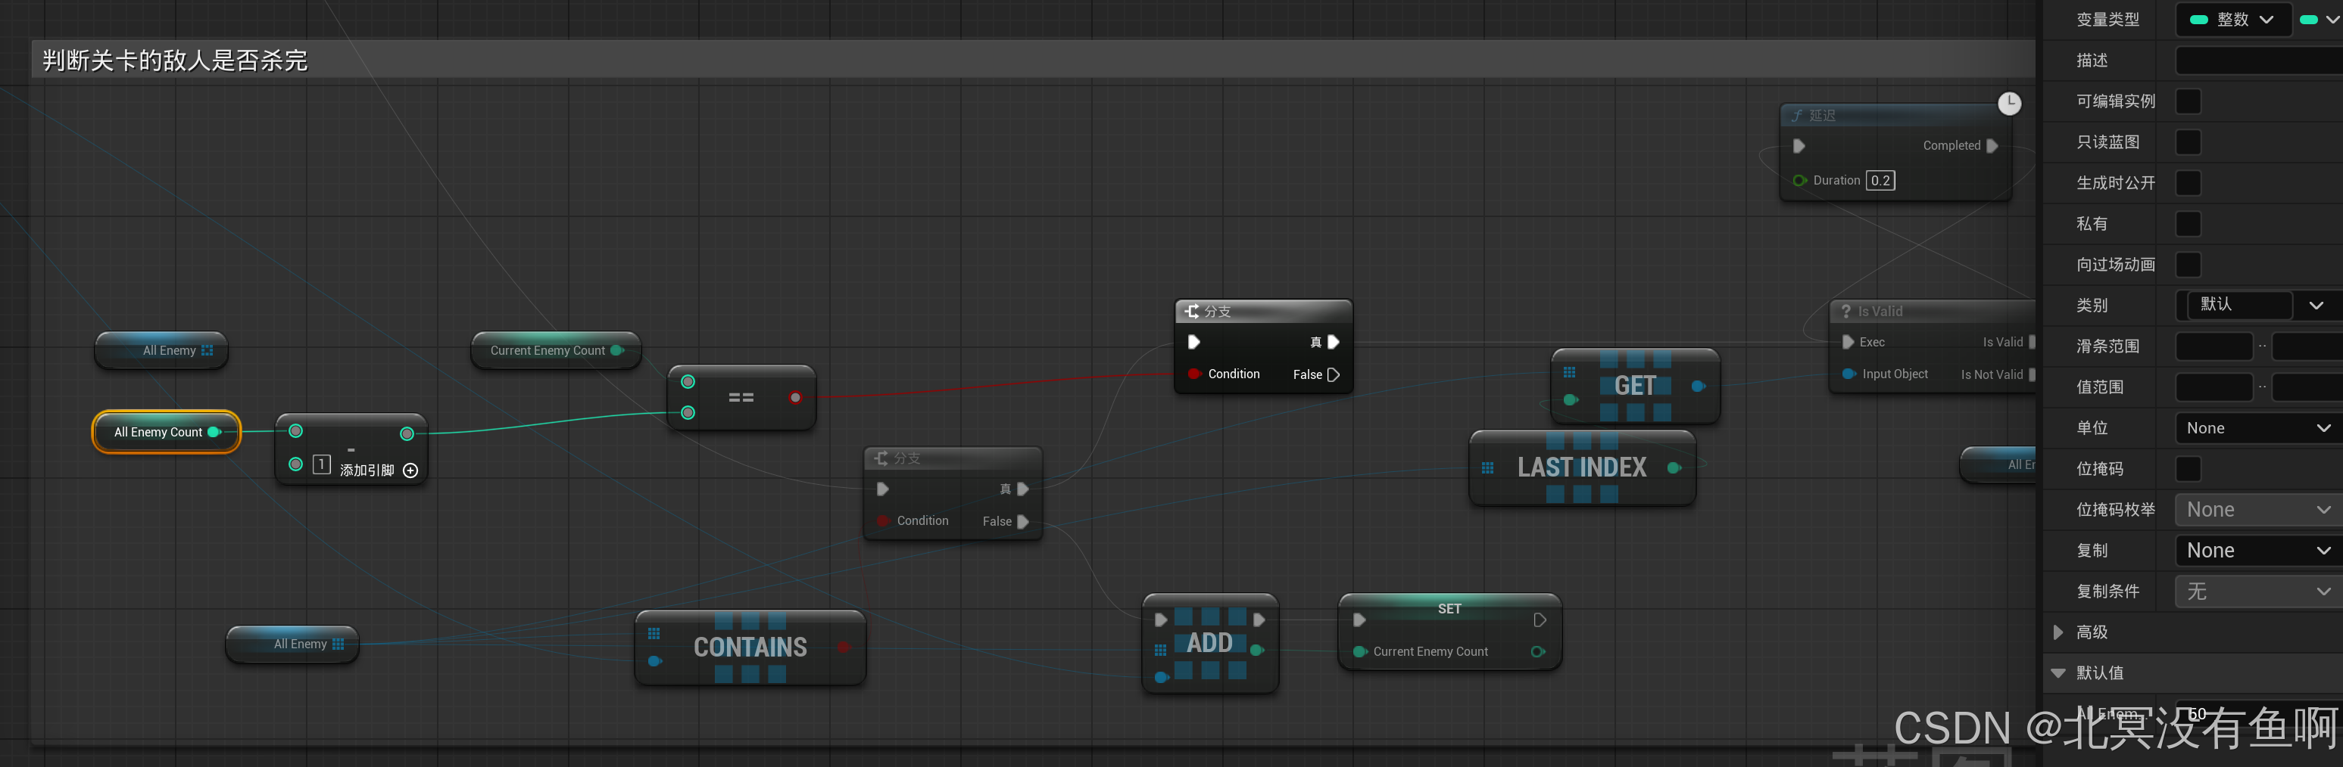Click the add pin plus icon on subtract node
This screenshot has width=2343, height=767.
click(410, 470)
